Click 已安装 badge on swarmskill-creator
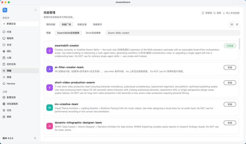246x144 pixels. 230,46
